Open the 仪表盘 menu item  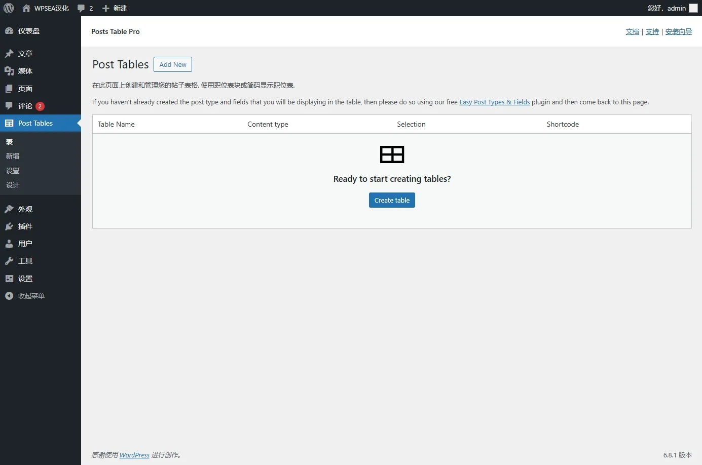41,31
